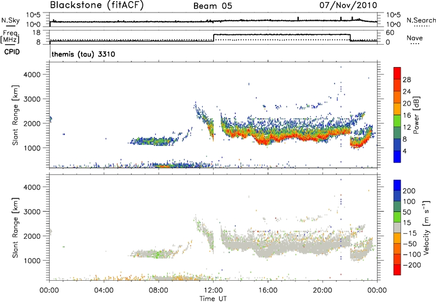The image size is (436, 302).
Task: Click the Blackstone (fitACF) title text
Action: coord(96,5)
